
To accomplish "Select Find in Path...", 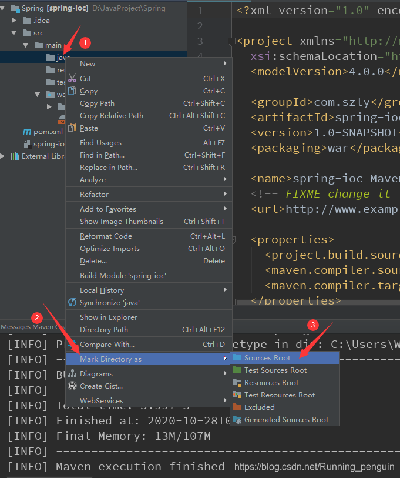I will pyautogui.click(x=149, y=155).
